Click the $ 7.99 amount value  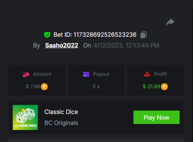click(x=33, y=87)
